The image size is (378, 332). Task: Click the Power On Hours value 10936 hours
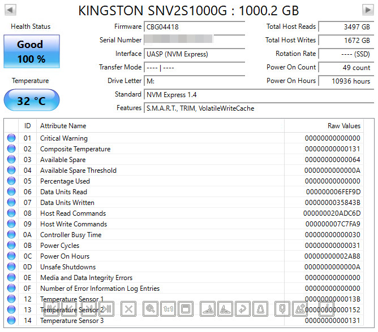pos(346,81)
